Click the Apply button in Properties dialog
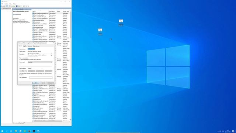The width and height of the screenshot is (236, 133). (51, 83)
